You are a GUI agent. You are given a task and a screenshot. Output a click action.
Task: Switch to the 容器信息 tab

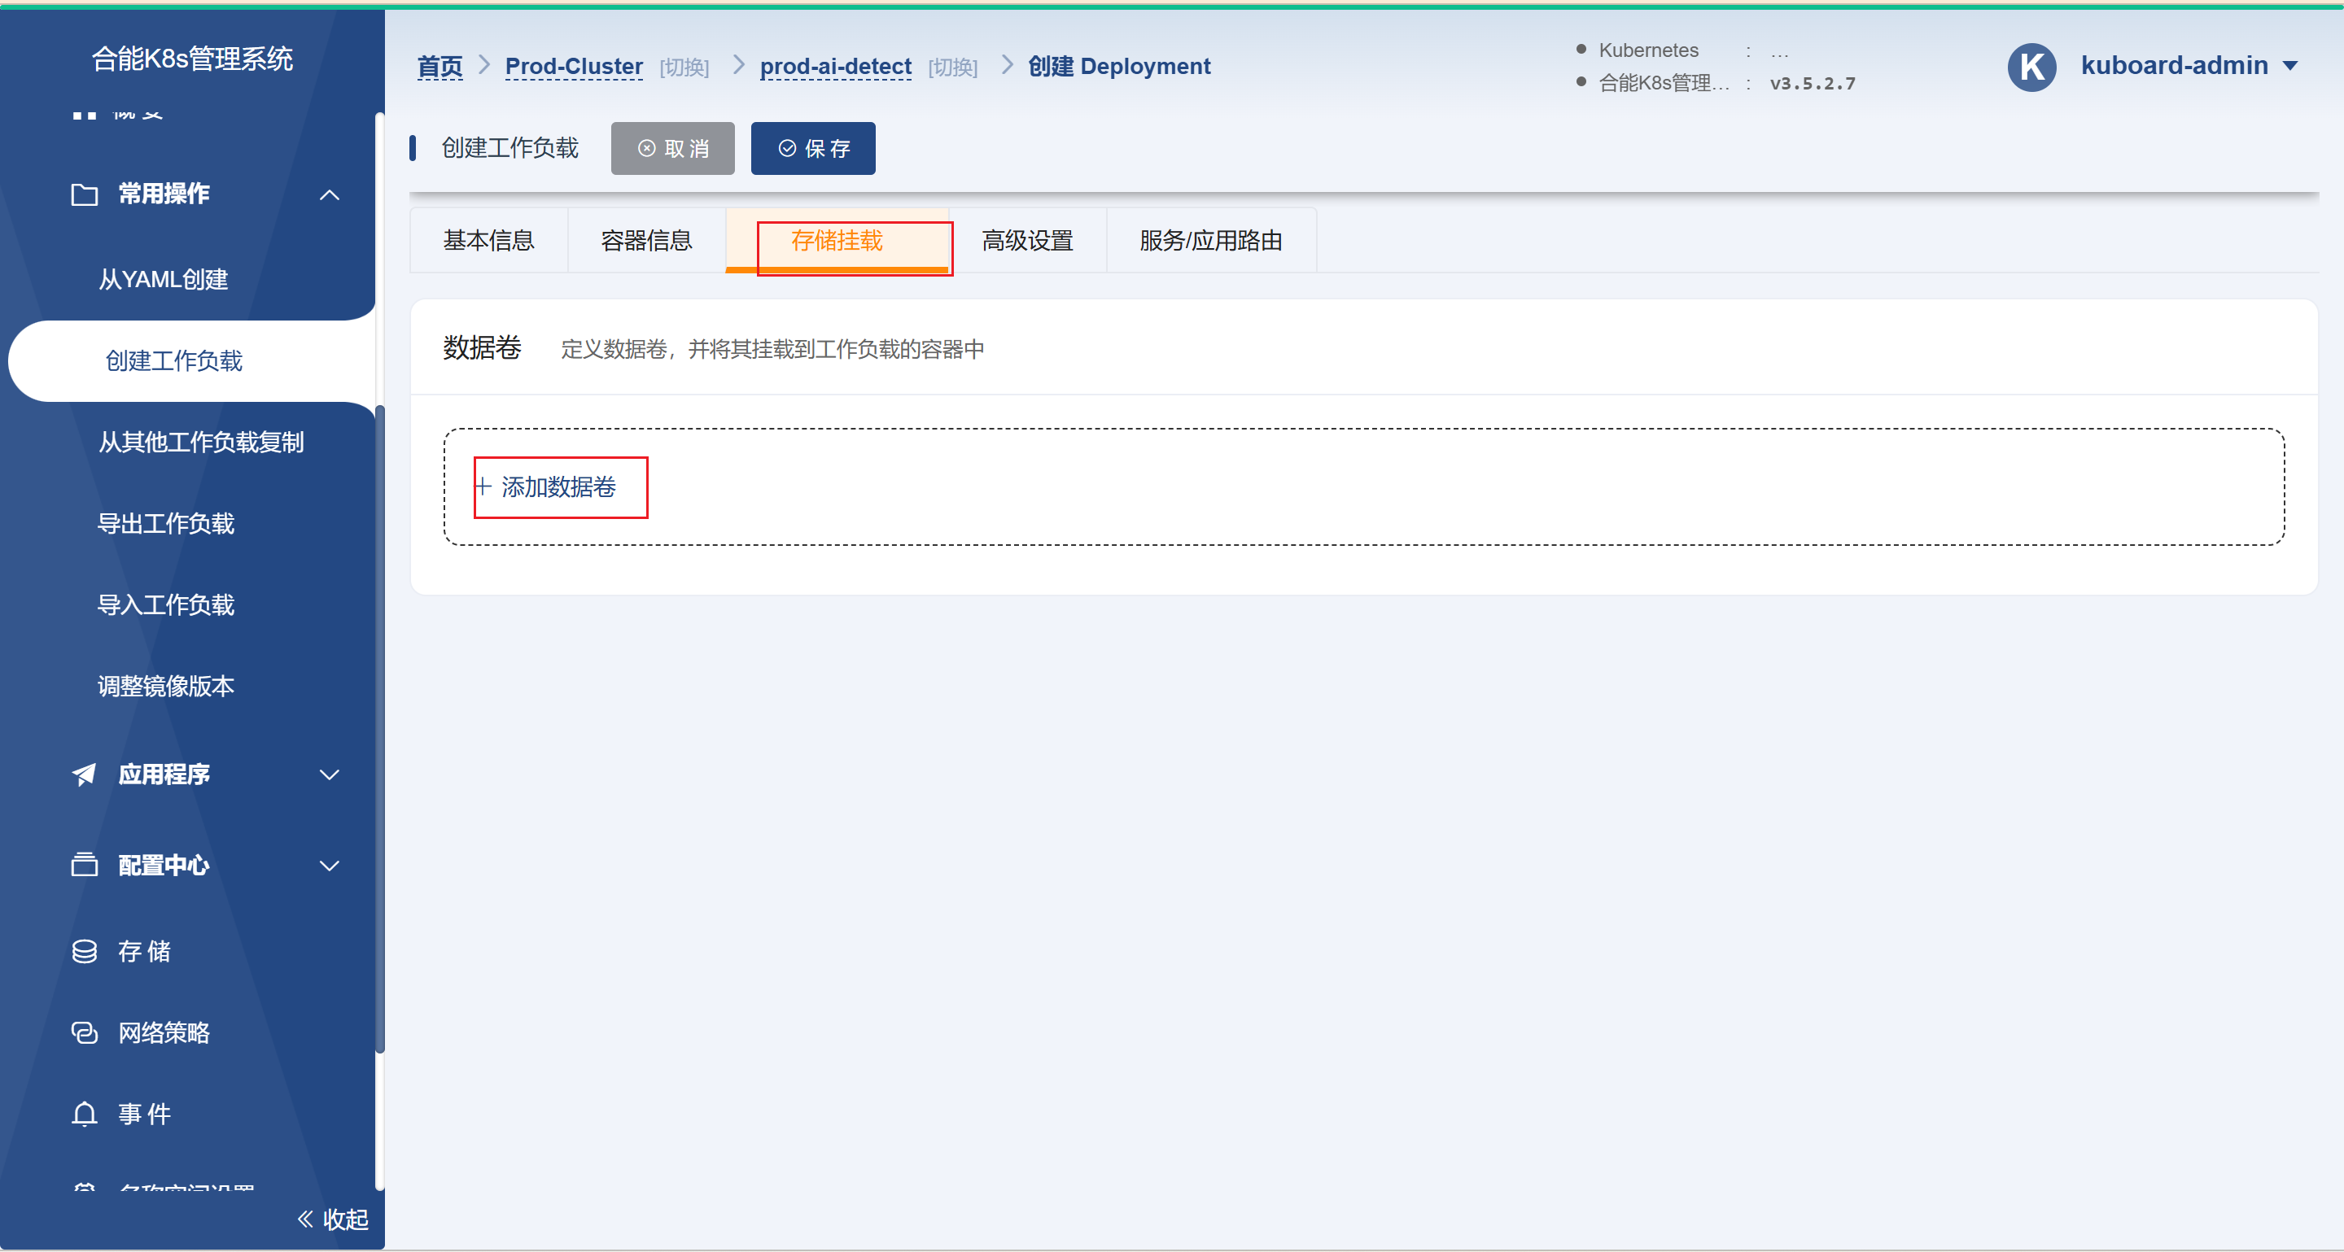pyautogui.click(x=646, y=240)
